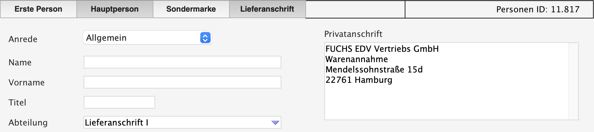This screenshot has height=132, width=594.
Task: Click the Privatanschrift heading label
Action: click(353, 34)
